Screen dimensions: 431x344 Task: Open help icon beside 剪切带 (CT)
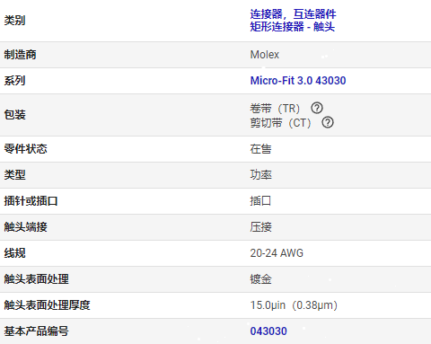[328, 122]
